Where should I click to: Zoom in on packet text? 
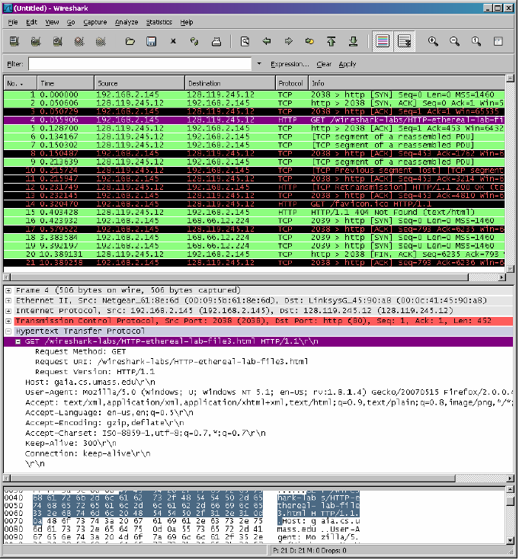(x=434, y=41)
